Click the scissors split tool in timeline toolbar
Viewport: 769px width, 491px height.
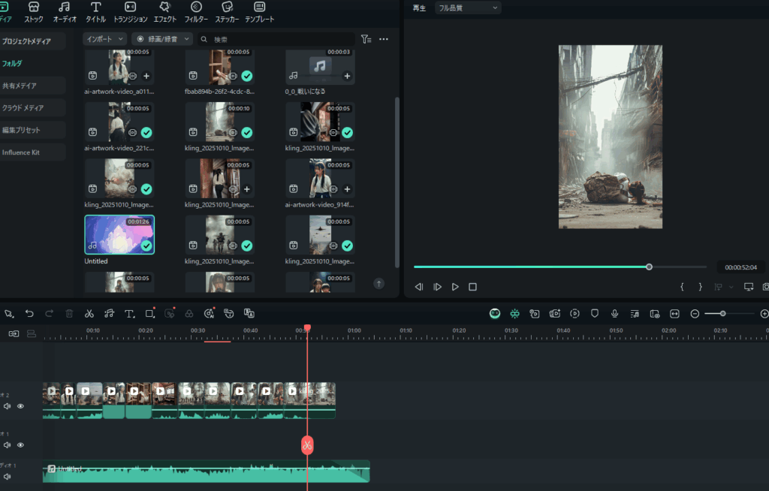[89, 314]
